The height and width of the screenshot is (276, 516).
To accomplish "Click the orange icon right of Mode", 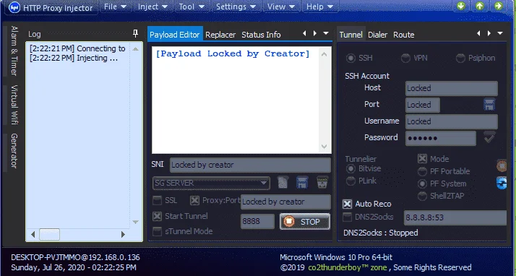I will [x=502, y=165].
